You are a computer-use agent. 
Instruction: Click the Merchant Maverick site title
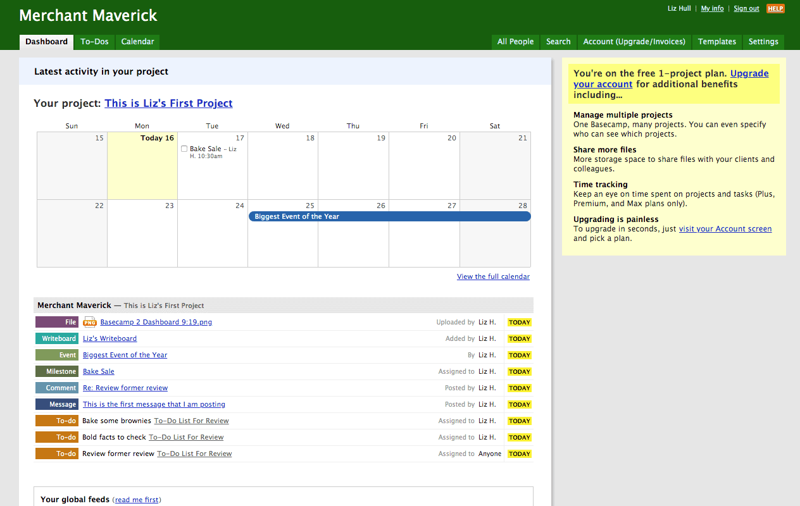88,15
